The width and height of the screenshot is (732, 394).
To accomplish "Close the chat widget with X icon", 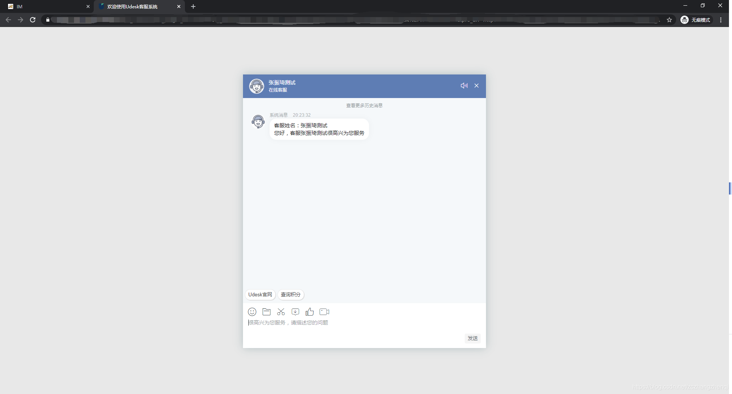I will (x=476, y=85).
